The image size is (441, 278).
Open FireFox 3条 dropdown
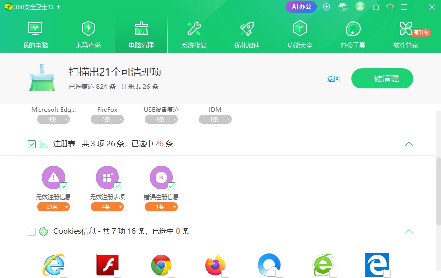coord(107,119)
